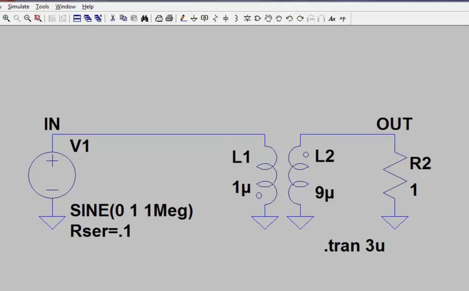This screenshot has height=291, width=469.
Task: Click the V1 voltage source symbol
Action: [52, 175]
